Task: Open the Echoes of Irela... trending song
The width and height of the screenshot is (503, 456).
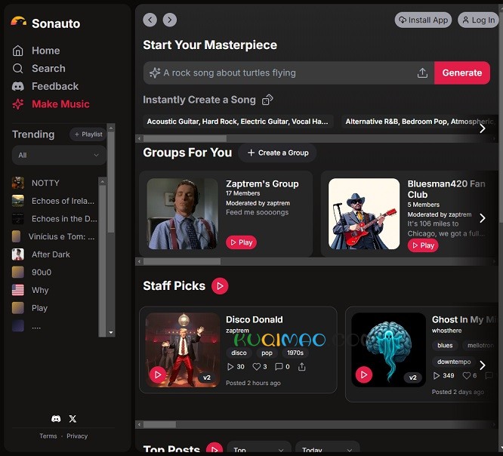Action: coord(54,201)
